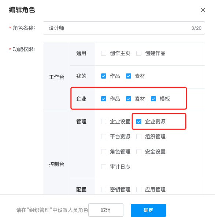Close the 编辑角色 dialog with X icon
The width and height of the screenshot is (215, 217).
tap(203, 10)
